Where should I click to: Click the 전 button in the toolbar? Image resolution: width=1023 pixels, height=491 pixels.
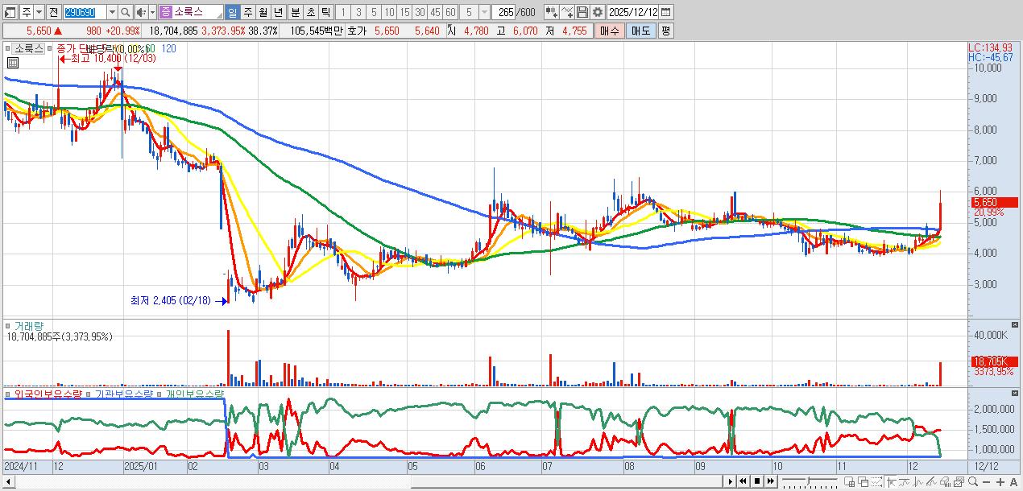coord(54,12)
